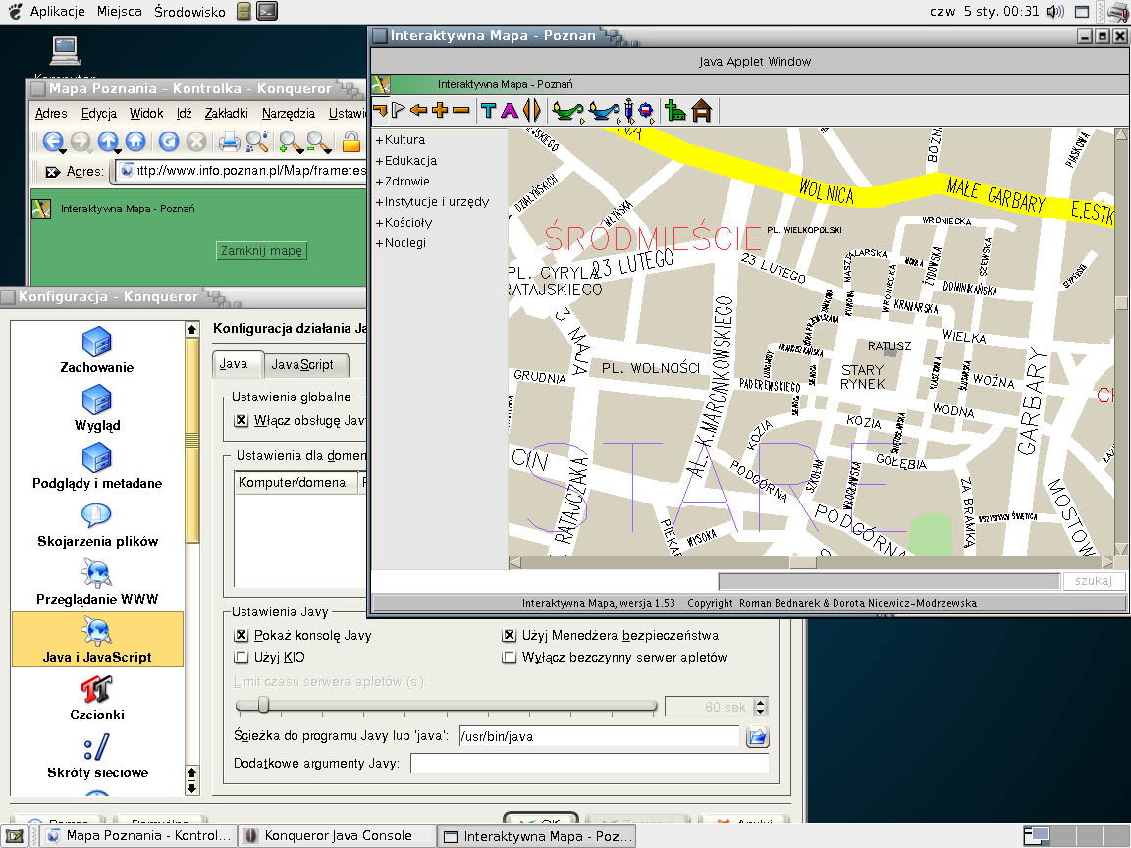Click the map search text field
The height and width of the screenshot is (848, 1131).
(x=889, y=581)
